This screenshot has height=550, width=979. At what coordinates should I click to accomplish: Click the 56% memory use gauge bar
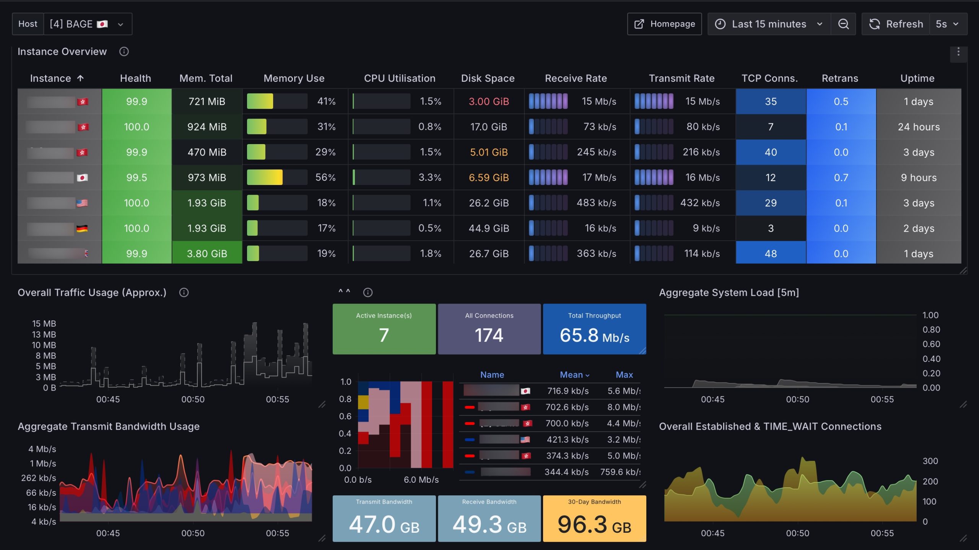pyautogui.click(x=277, y=177)
